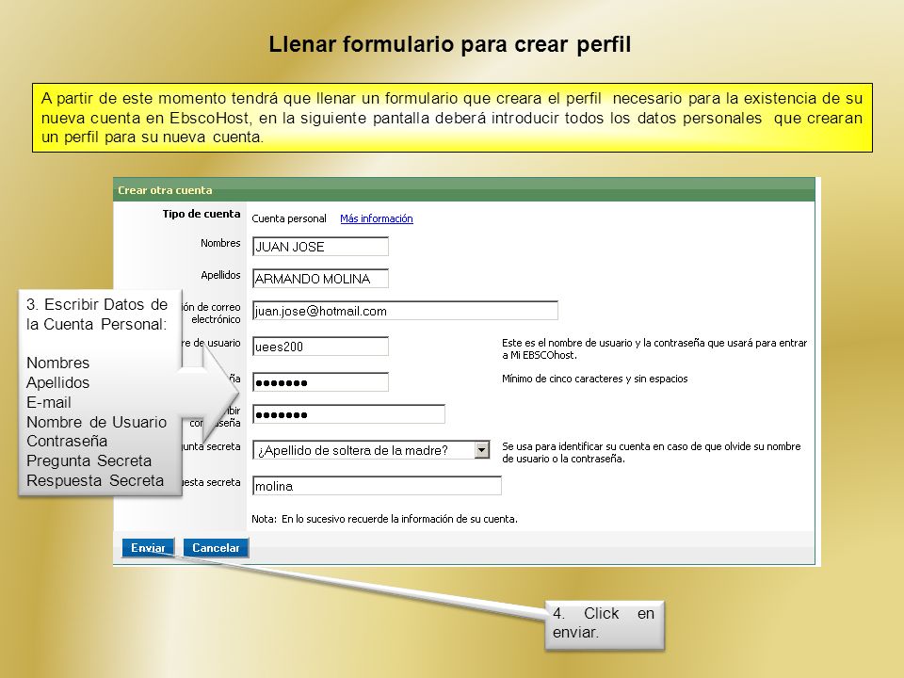The image size is (904, 678).
Task: Click the '¿Apellido de soltera de la madre?' option text
Action: pos(352,450)
